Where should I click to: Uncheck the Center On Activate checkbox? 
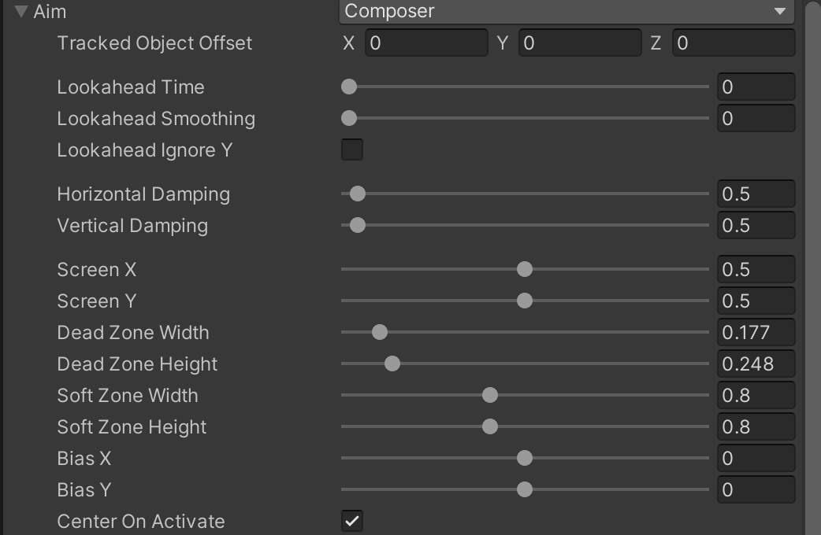click(x=352, y=521)
